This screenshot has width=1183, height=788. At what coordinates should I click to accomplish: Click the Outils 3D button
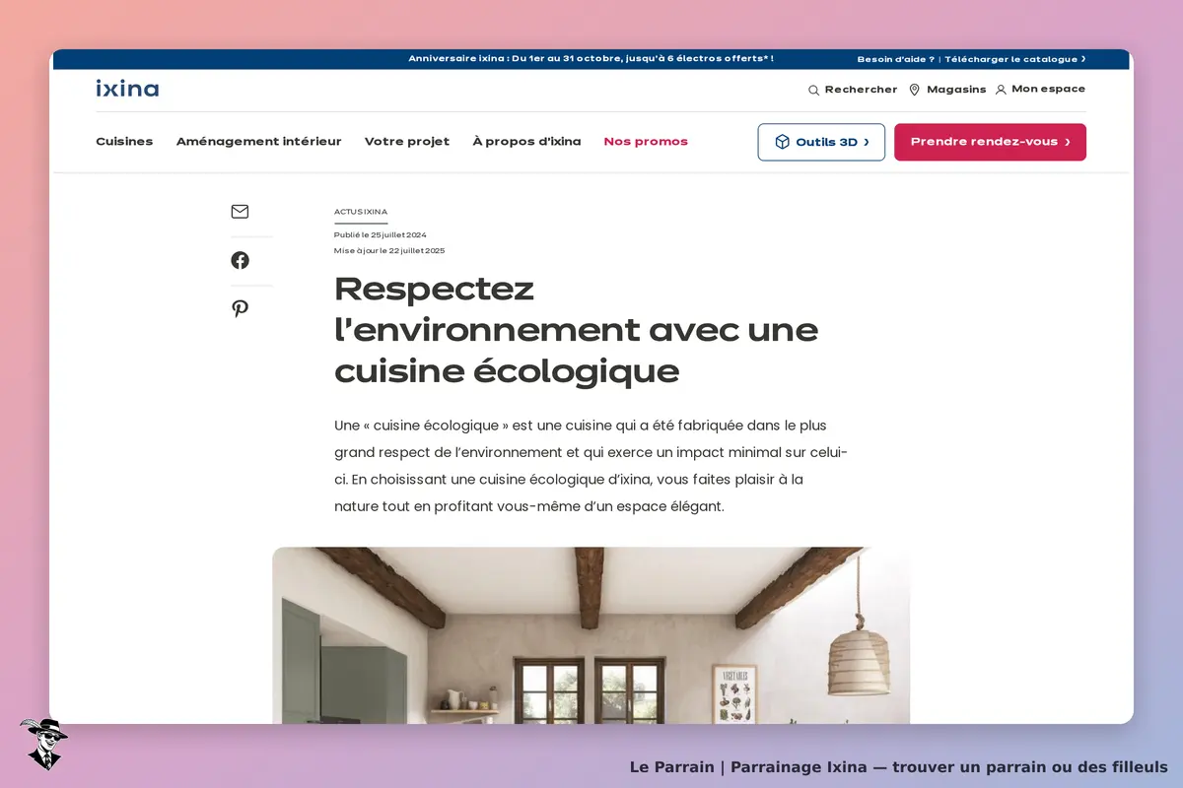pos(821,142)
